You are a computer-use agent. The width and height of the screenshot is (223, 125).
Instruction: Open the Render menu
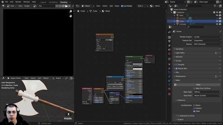pos(18,2)
